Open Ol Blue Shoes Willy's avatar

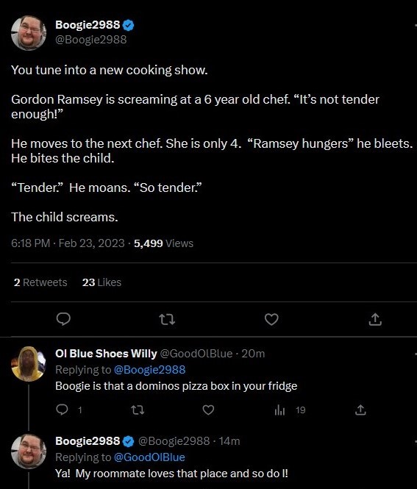tap(29, 364)
